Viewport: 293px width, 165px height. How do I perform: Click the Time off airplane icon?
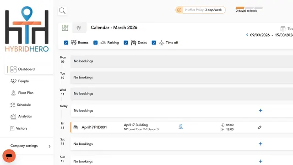[x=162, y=43]
